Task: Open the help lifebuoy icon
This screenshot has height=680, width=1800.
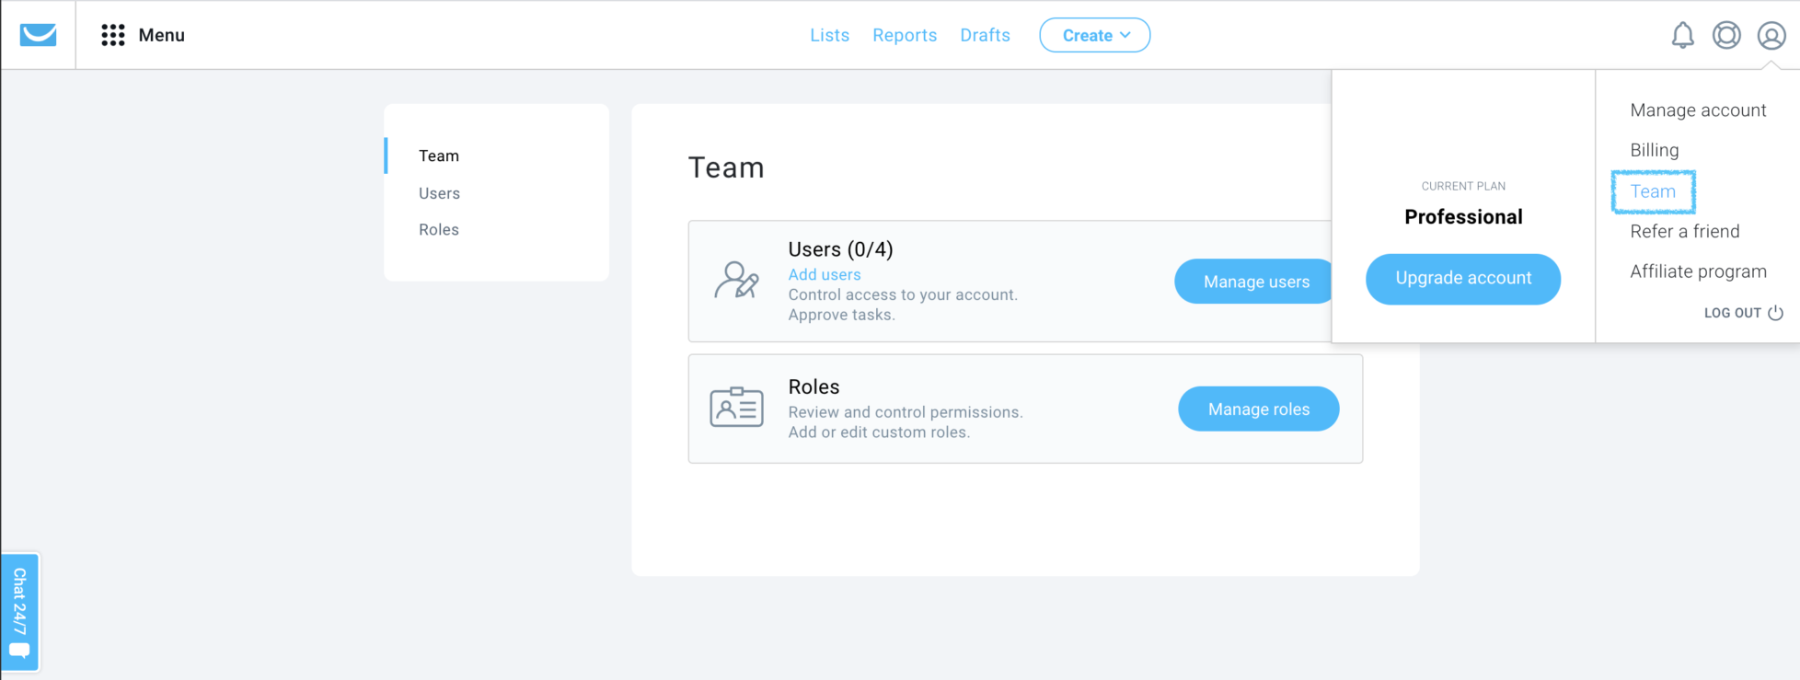Action: tap(1726, 35)
